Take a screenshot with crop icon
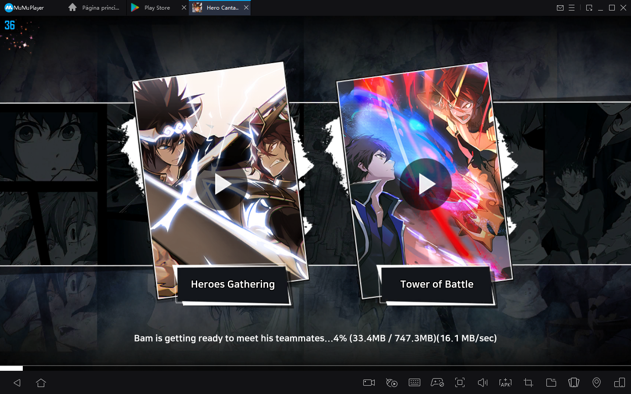The width and height of the screenshot is (631, 394). (x=528, y=383)
